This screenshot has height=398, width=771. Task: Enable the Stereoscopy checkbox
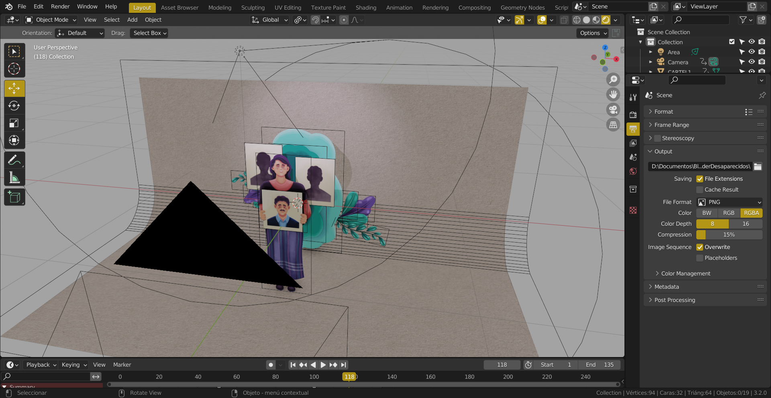coord(657,138)
